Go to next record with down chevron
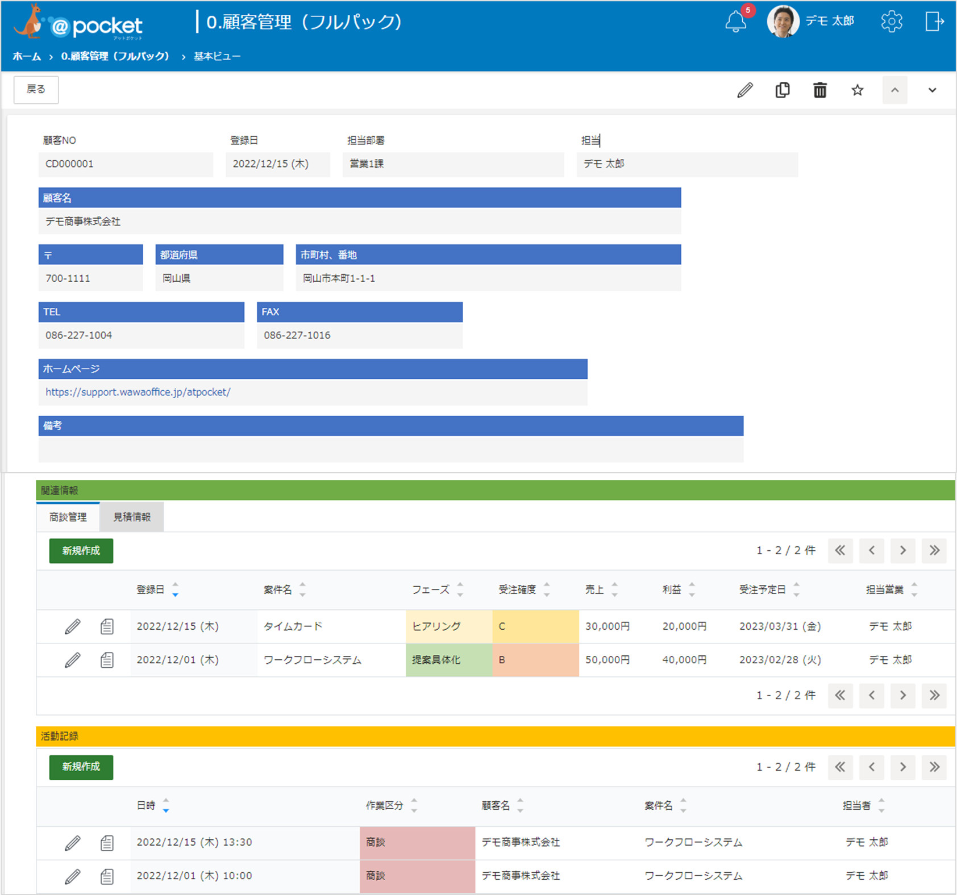Viewport: 957px width, 895px height. click(933, 90)
